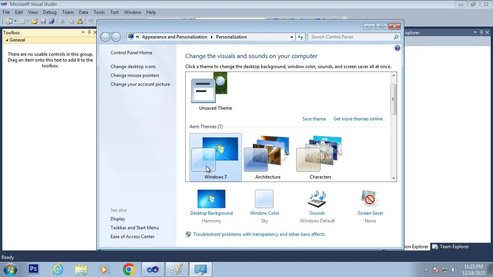Viewport: 493px width, 277px height.
Task: Open the Team menu
Action: (x=68, y=12)
